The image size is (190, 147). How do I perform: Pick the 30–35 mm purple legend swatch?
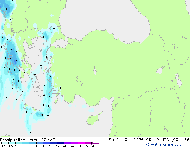67,143
